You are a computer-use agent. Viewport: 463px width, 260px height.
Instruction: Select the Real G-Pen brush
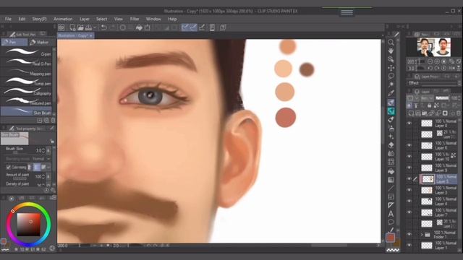pyautogui.click(x=27, y=62)
